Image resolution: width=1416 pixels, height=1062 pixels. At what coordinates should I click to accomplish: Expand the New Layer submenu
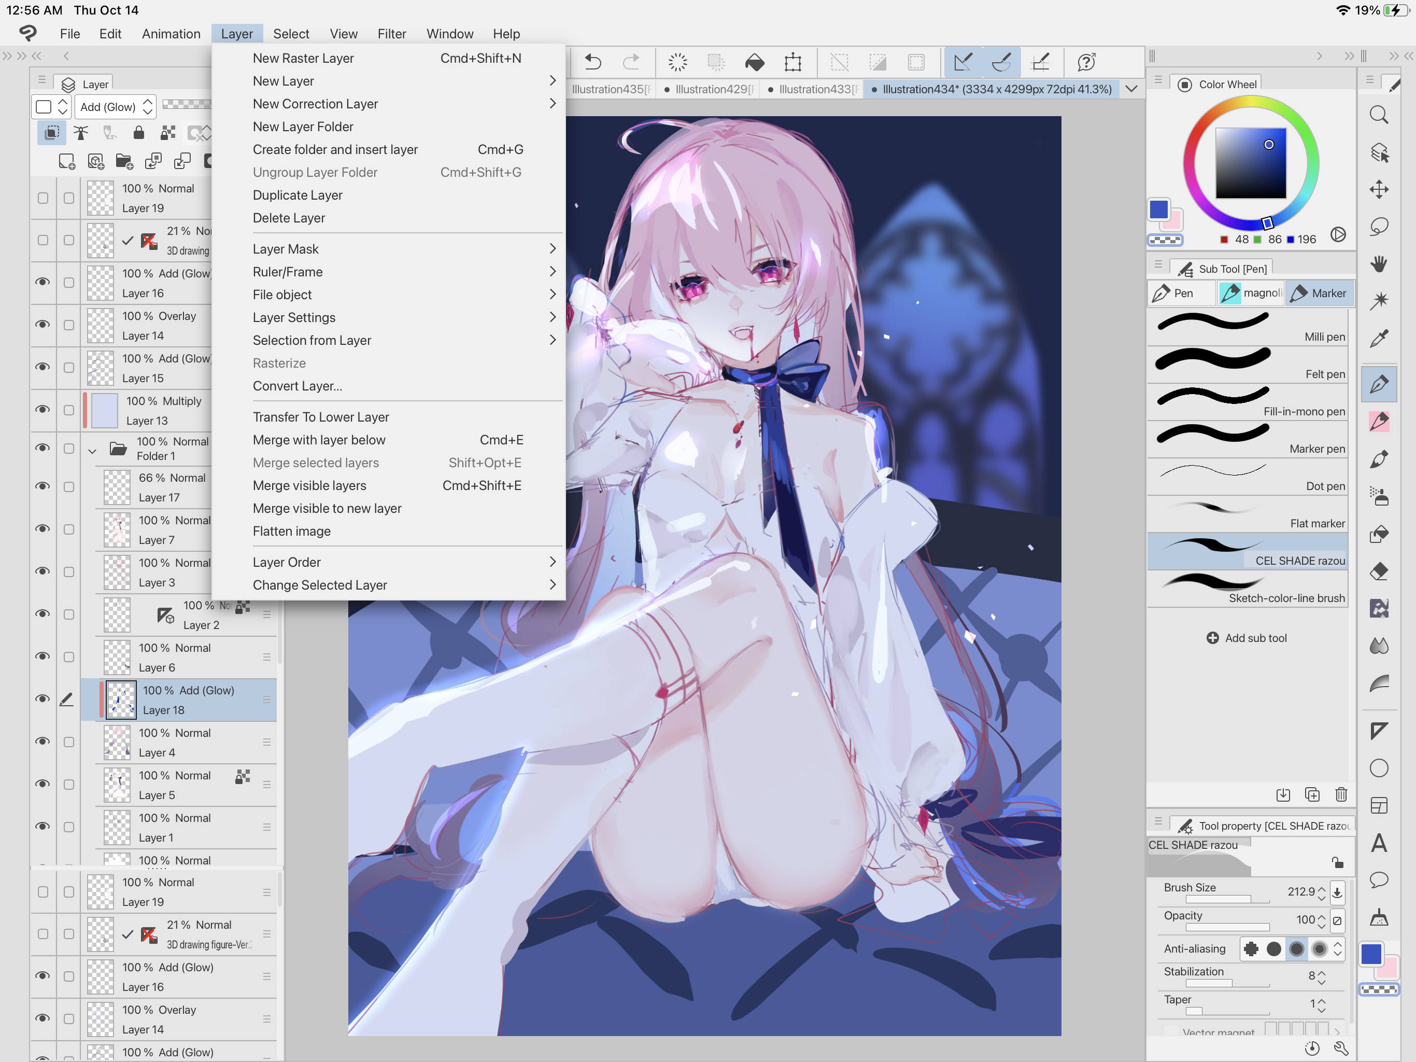(552, 81)
